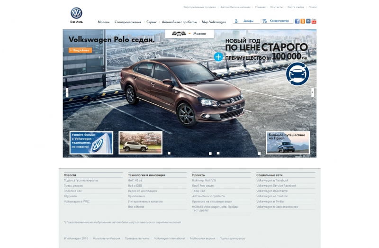Click the Volkswagen logo

(76, 13)
